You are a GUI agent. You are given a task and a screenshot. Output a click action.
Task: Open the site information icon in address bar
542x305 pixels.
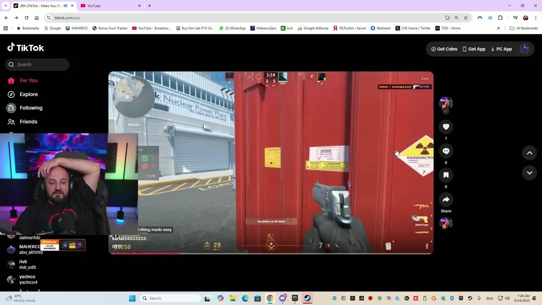point(49,18)
